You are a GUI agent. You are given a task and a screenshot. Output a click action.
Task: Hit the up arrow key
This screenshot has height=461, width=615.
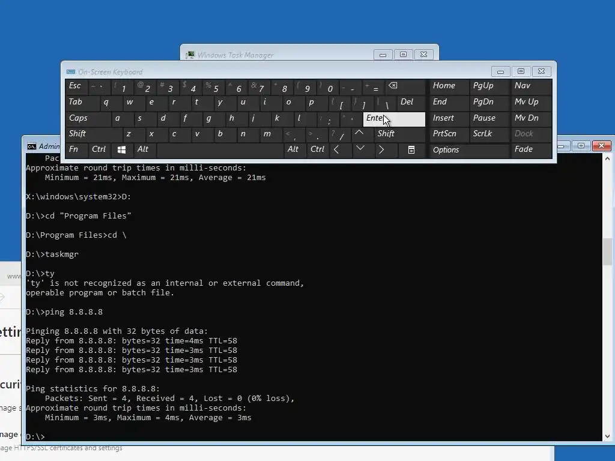coord(359,133)
